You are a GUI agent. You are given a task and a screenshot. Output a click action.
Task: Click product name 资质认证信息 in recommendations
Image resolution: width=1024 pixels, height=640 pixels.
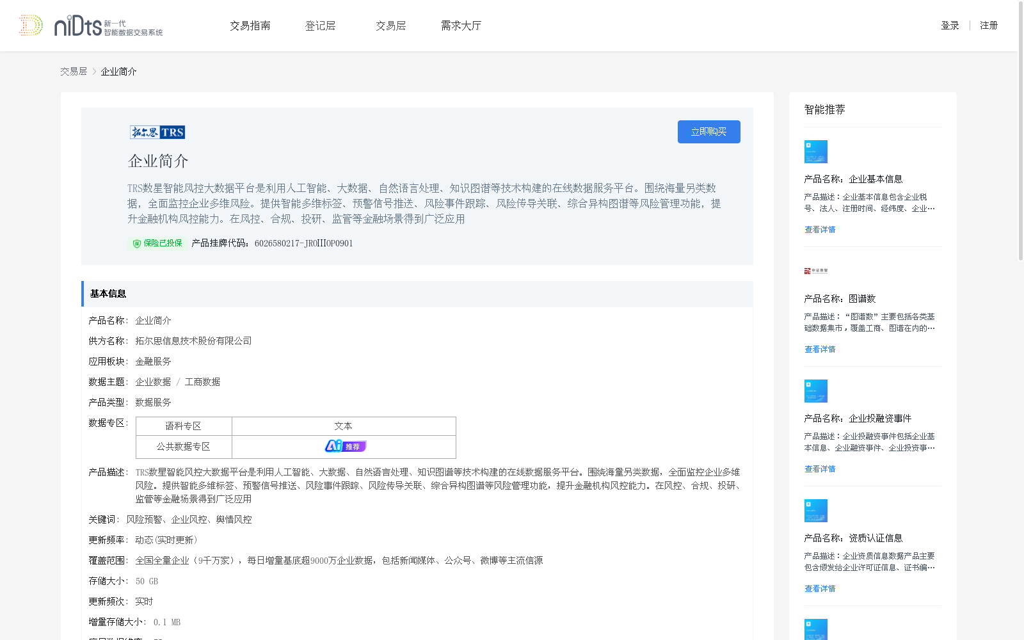[876, 538]
